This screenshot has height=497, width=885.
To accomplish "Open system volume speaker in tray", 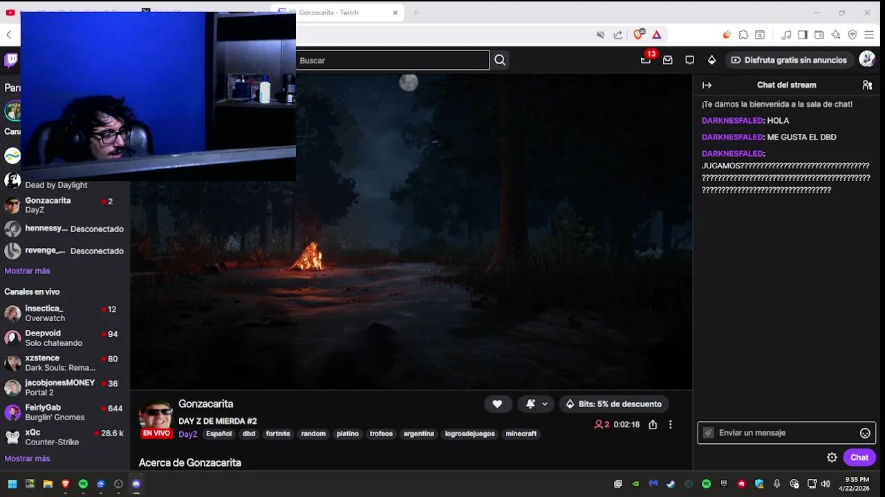I will coord(825,484).
